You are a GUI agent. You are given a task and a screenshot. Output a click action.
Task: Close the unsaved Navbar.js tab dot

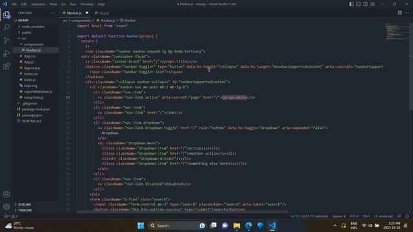86,13
